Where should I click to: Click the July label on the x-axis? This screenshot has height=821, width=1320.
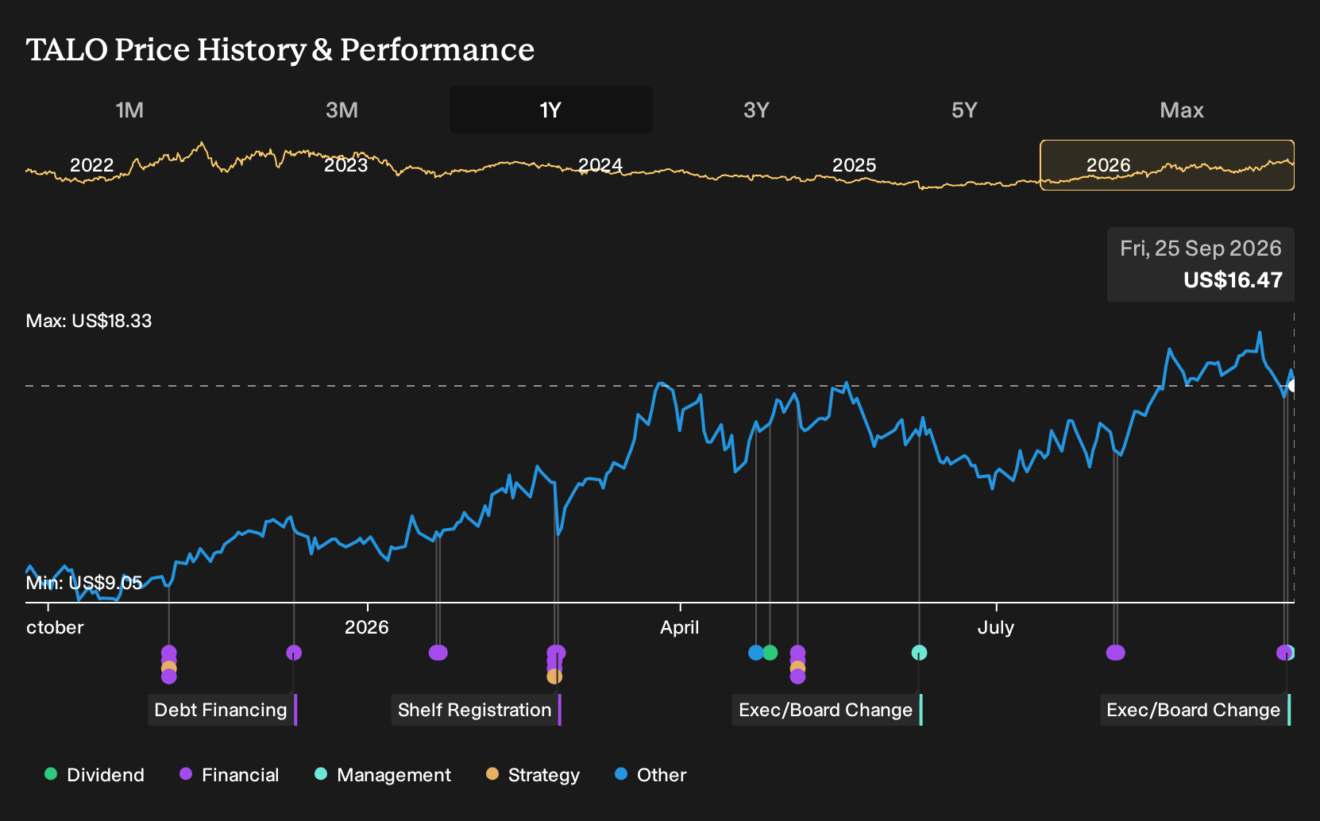[x=996, y=627]
